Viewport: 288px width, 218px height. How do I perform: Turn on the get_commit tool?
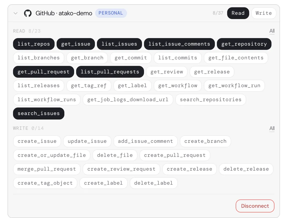pos(131,58)
